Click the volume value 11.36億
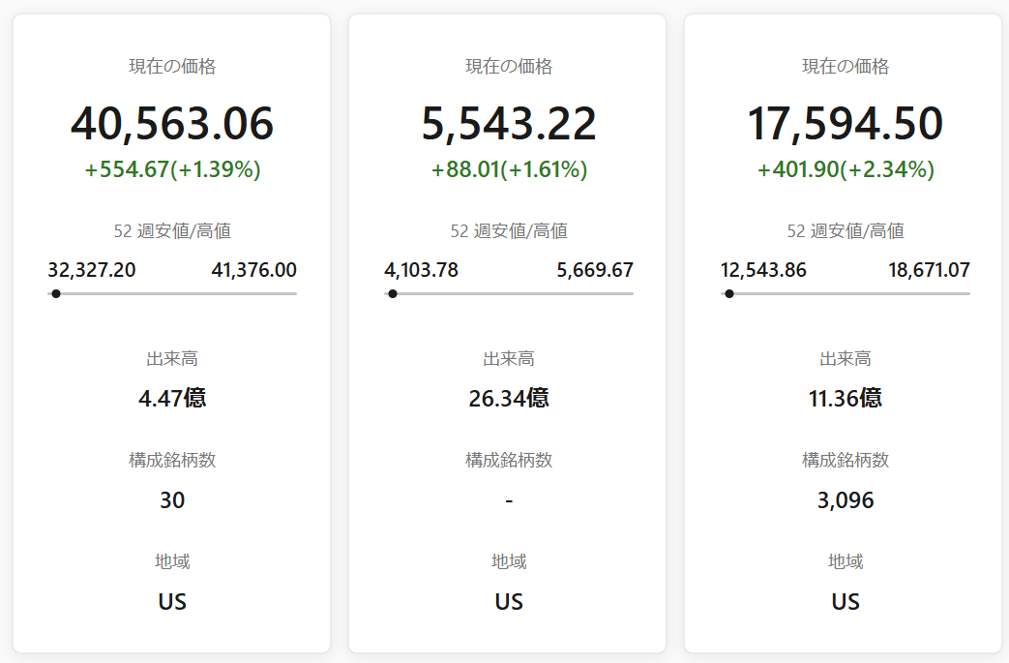Image resolution: width=1009 pixels, height=663 pixels. point(845,399)
